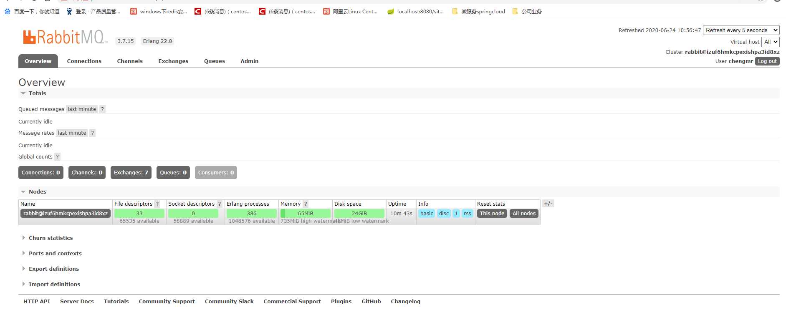This screenshot has height=330, width=786.
Task: Open Plugins footer link
Action: click(341, 302)
